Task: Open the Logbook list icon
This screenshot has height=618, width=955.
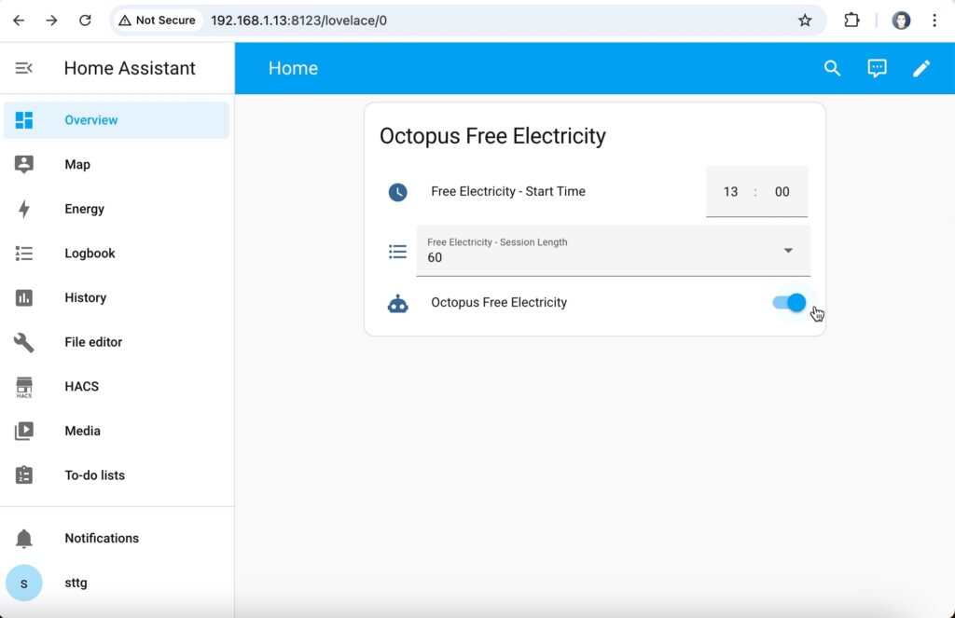Action: tap(23, 254)
